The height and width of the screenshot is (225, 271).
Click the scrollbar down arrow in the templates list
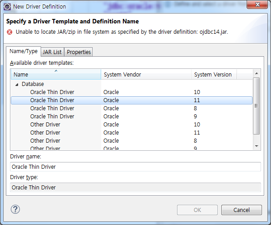(x=257, y=146)
